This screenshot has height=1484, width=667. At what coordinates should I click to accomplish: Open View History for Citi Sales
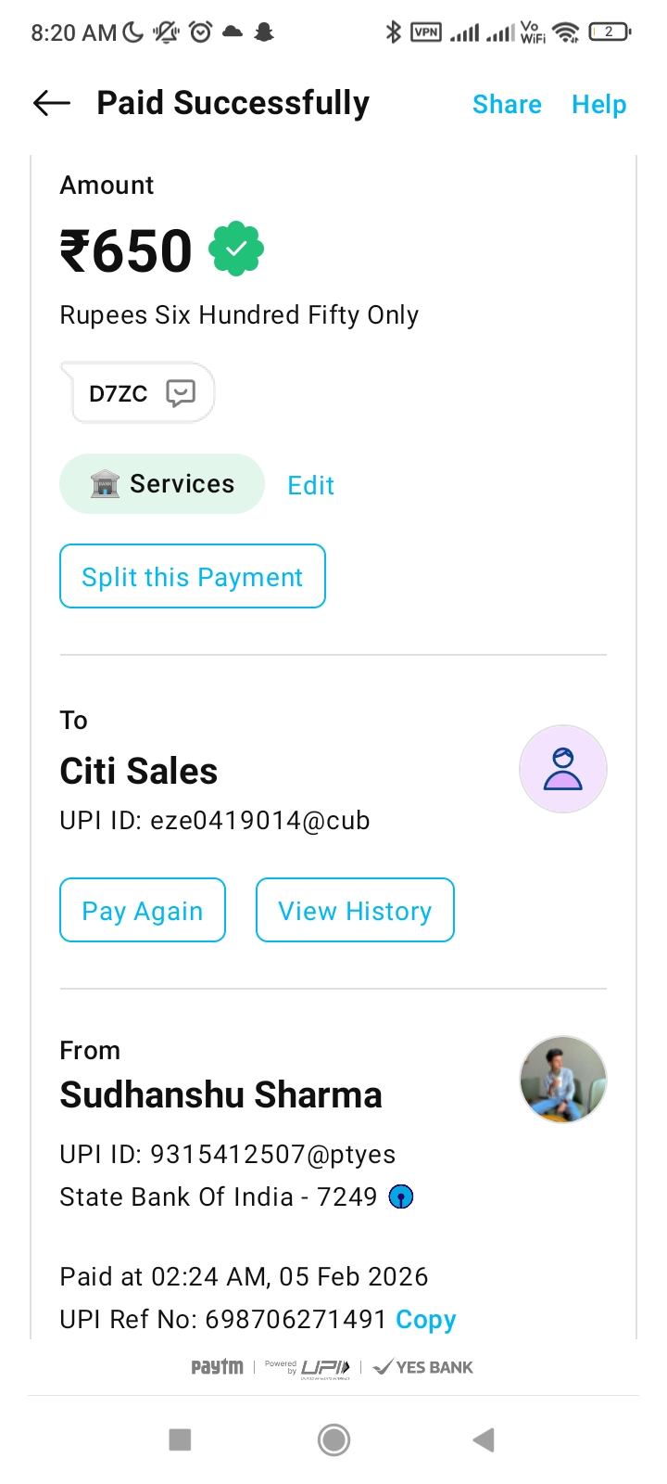pyautogui.click(x=355, y=911)
